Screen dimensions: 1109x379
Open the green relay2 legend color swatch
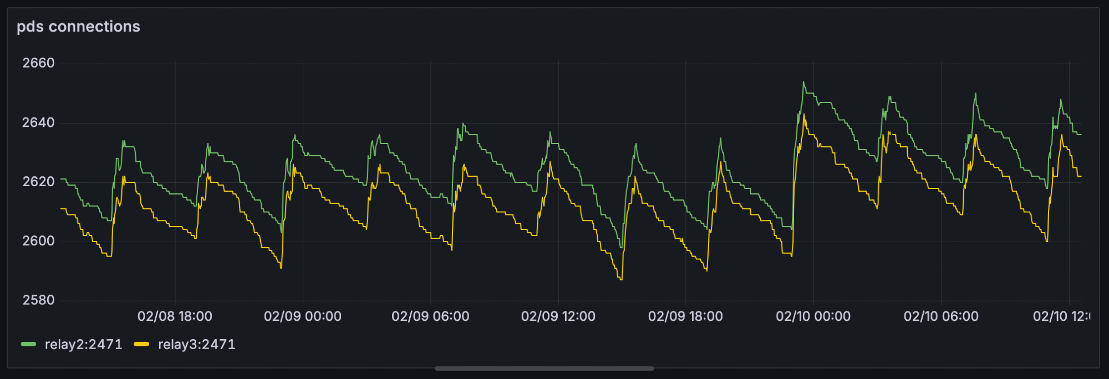[28, 345]
